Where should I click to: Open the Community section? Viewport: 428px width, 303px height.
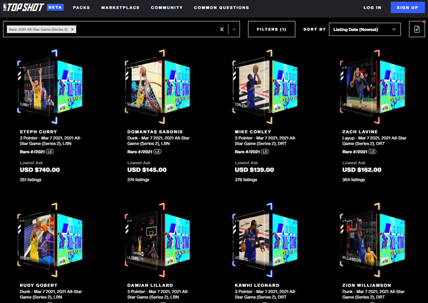coord(167,7)
